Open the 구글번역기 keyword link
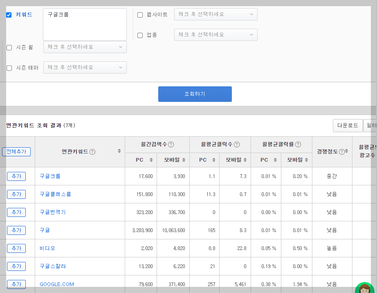The width and height of the screenshot is (377, 293). tap(53, 212)
